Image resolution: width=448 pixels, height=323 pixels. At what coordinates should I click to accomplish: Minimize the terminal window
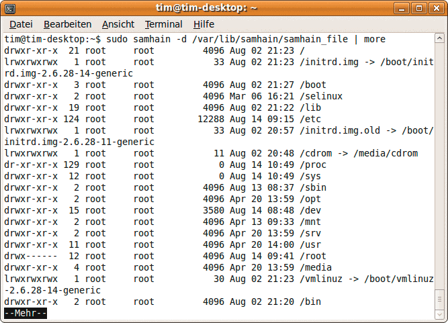click(x=402, y=8)
